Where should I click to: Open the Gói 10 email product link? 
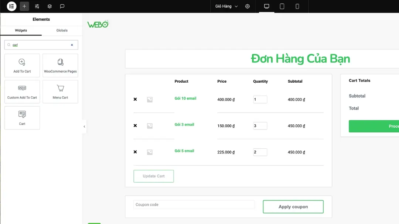[185, 99]
